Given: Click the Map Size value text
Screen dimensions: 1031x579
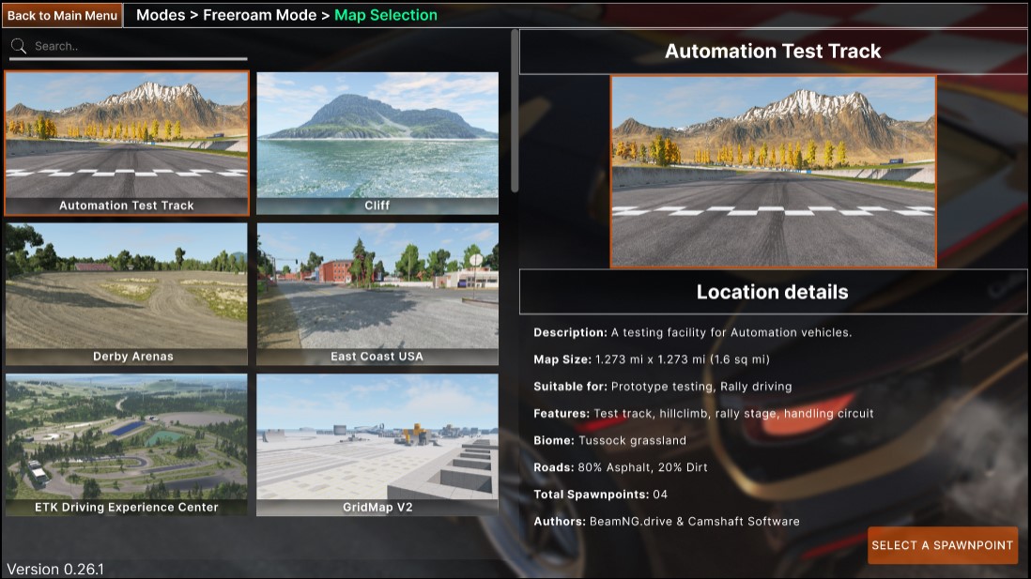Looking at the screenshot, I should coord(682,359).
